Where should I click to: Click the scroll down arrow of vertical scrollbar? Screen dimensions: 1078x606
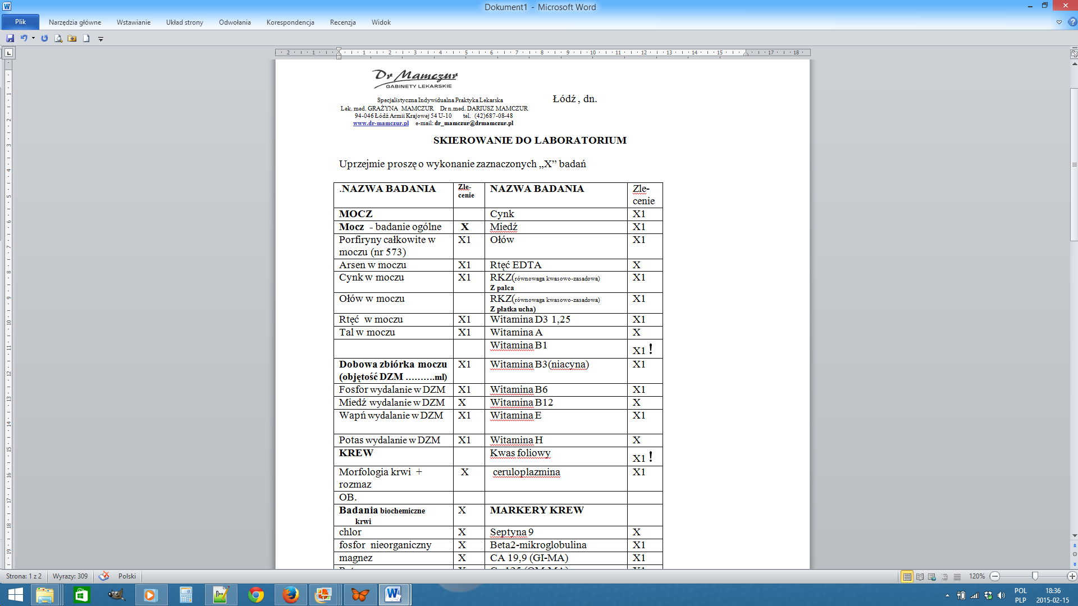click(x=1074, y=536)
